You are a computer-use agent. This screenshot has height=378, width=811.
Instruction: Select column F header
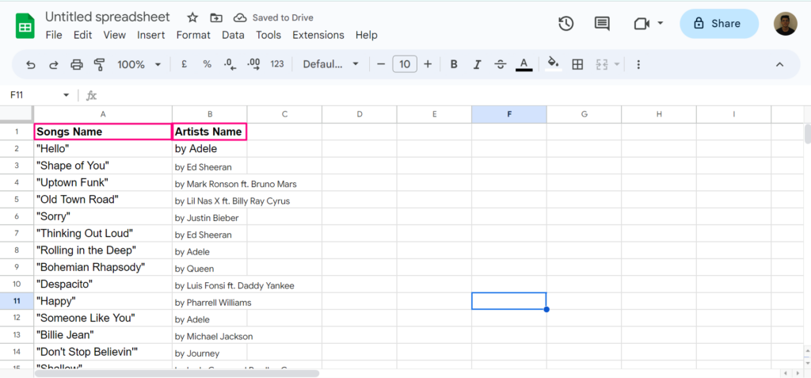pyautogui.click(x=509, y=114)
